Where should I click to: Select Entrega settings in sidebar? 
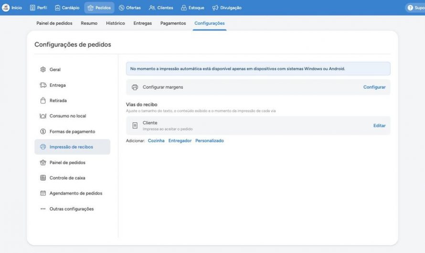pyautogui.click(x=73, y=85)
